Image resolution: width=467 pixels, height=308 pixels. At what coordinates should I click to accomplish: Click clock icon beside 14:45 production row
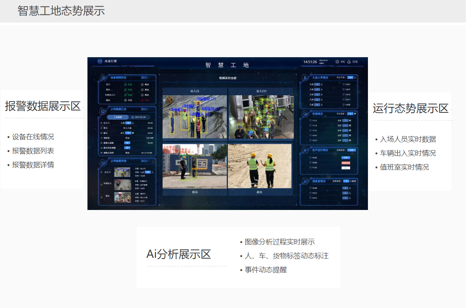[x=310, y=157]
